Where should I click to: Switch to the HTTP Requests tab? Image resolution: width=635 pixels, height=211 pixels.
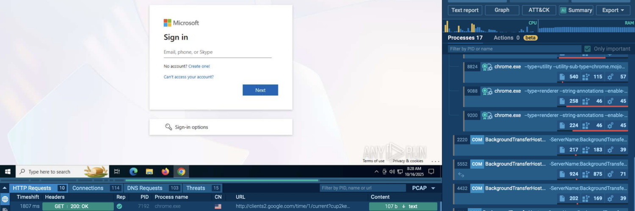pos(39,188)
